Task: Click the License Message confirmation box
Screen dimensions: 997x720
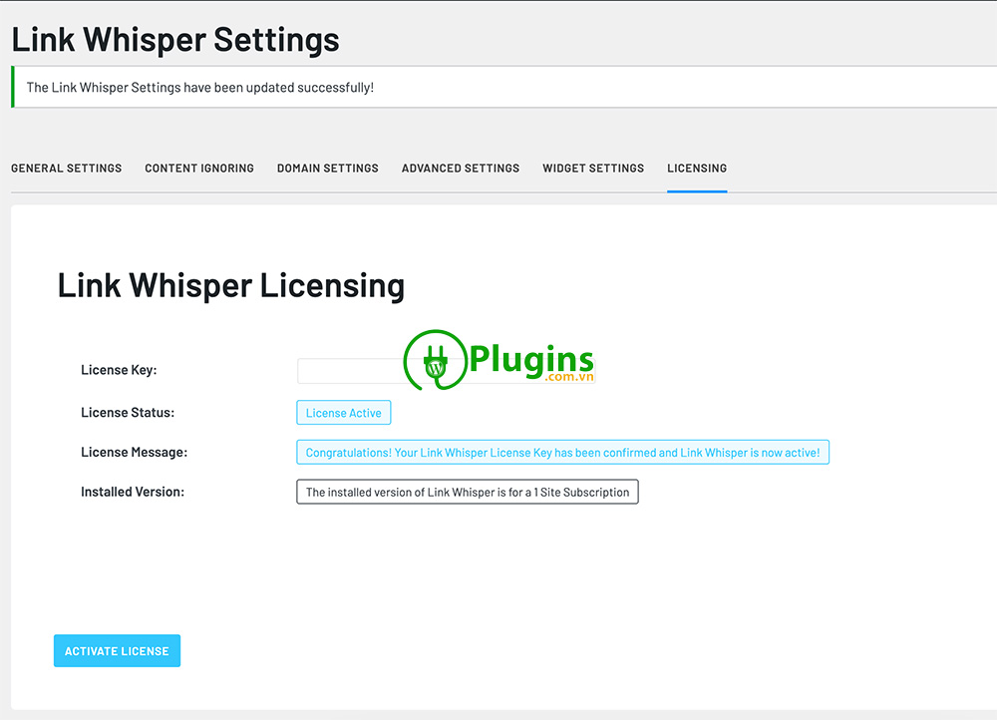Action: (562, 452)
